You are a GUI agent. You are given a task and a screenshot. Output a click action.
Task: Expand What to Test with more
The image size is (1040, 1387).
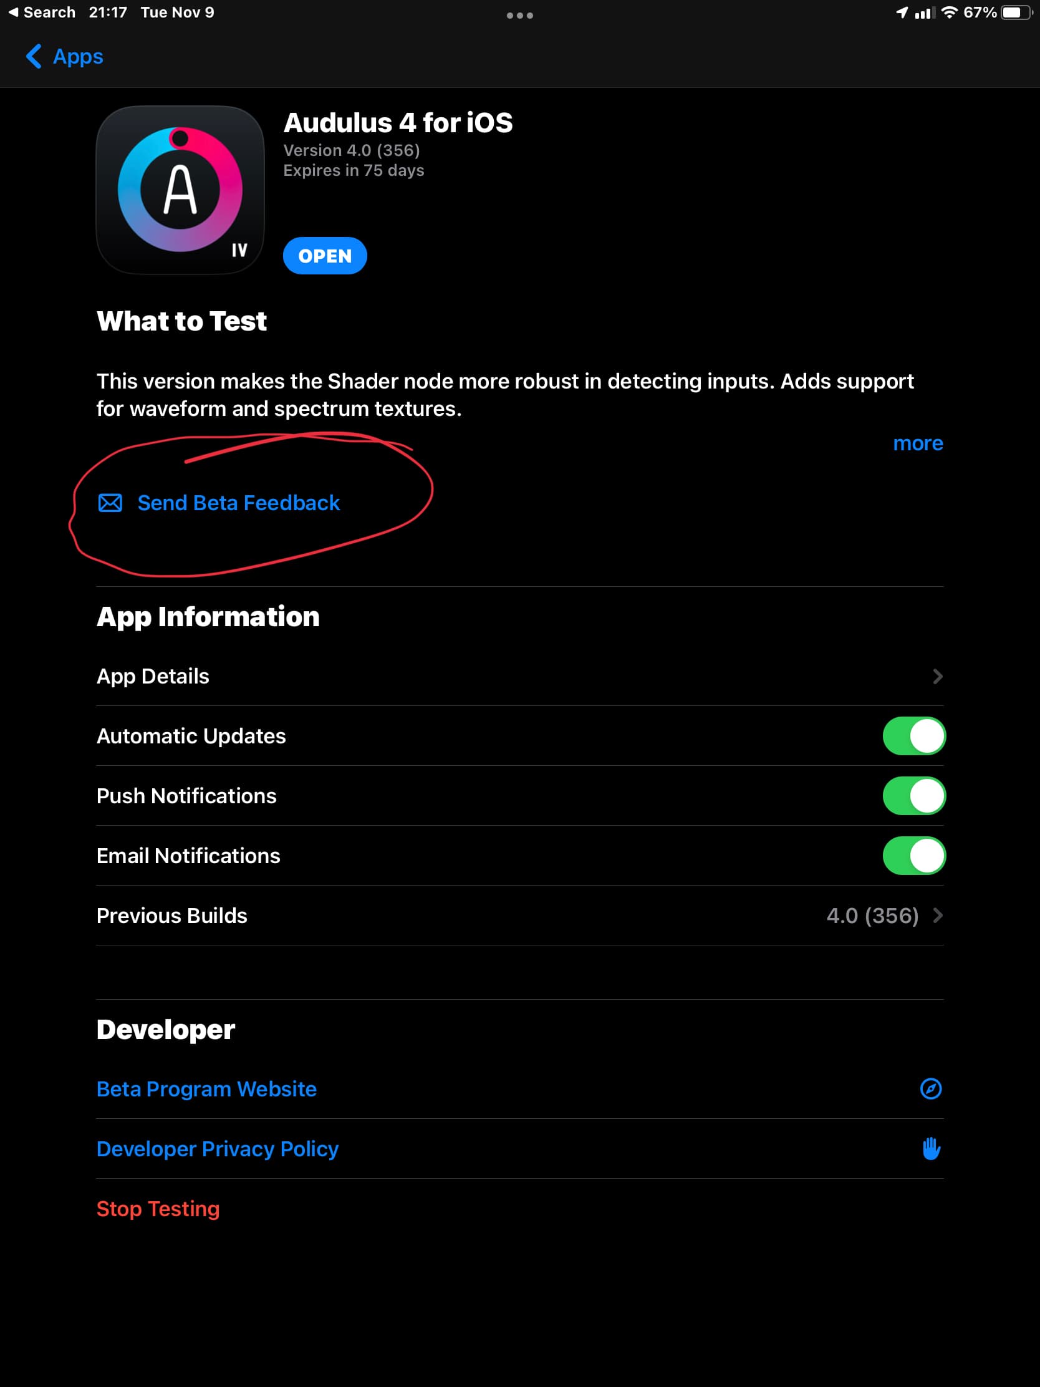tap(918, 443)
